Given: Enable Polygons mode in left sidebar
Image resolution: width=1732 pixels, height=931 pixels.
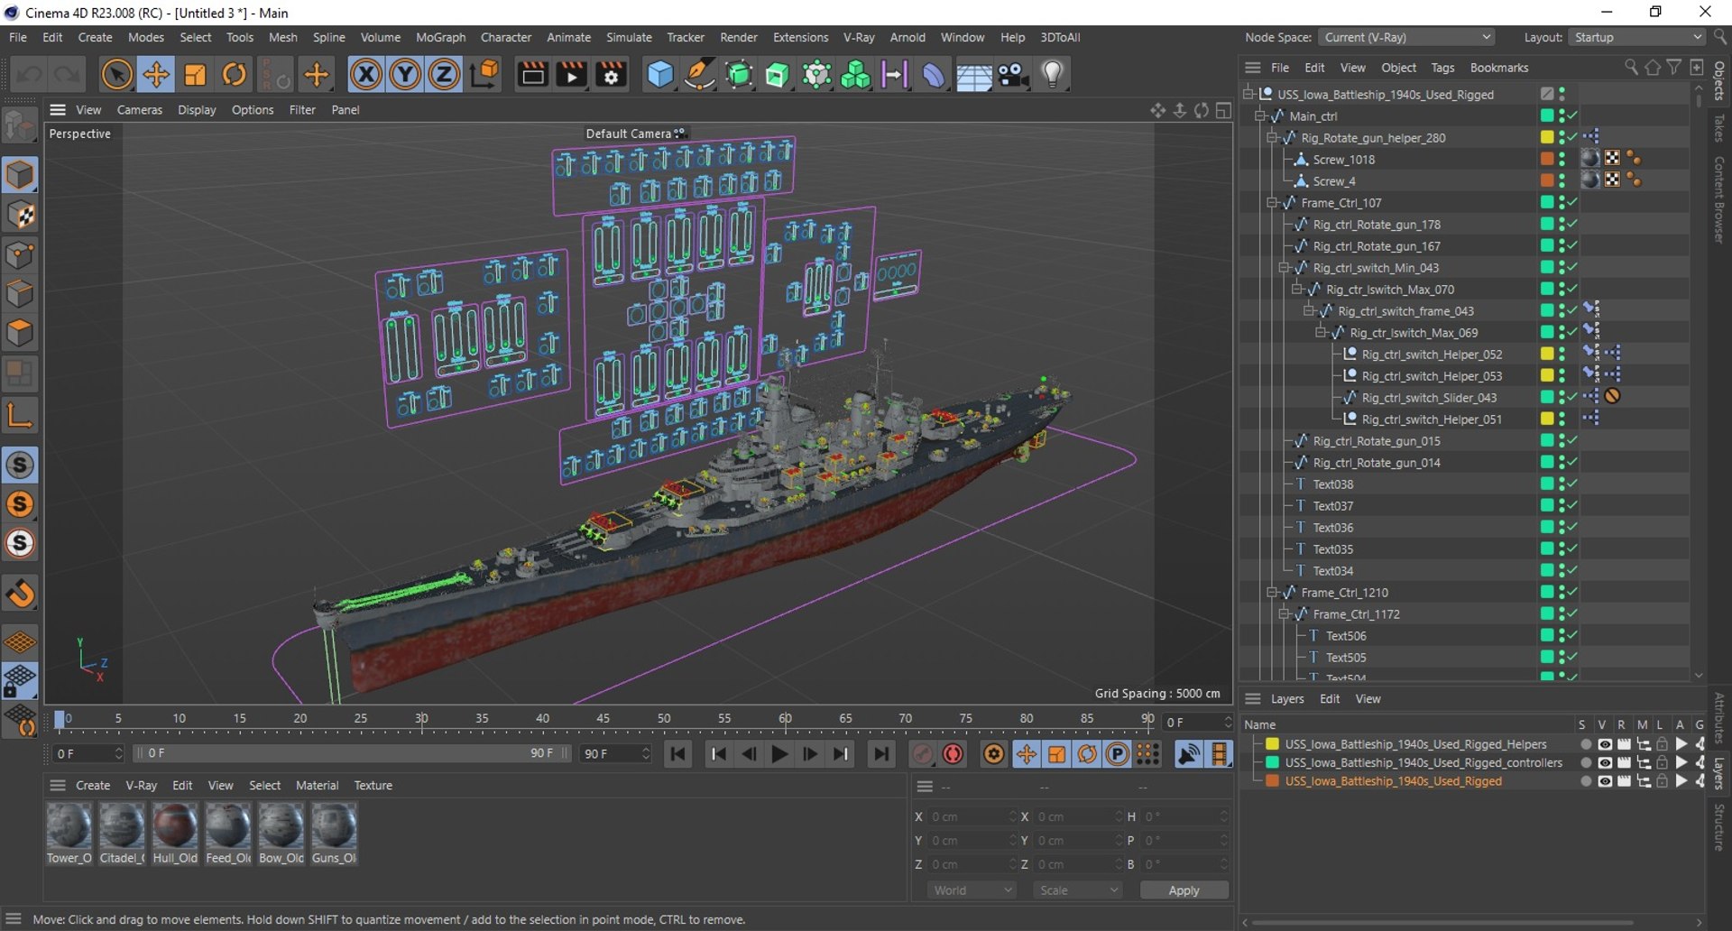Looking at the screenshot, I should (x=20, y=334).
